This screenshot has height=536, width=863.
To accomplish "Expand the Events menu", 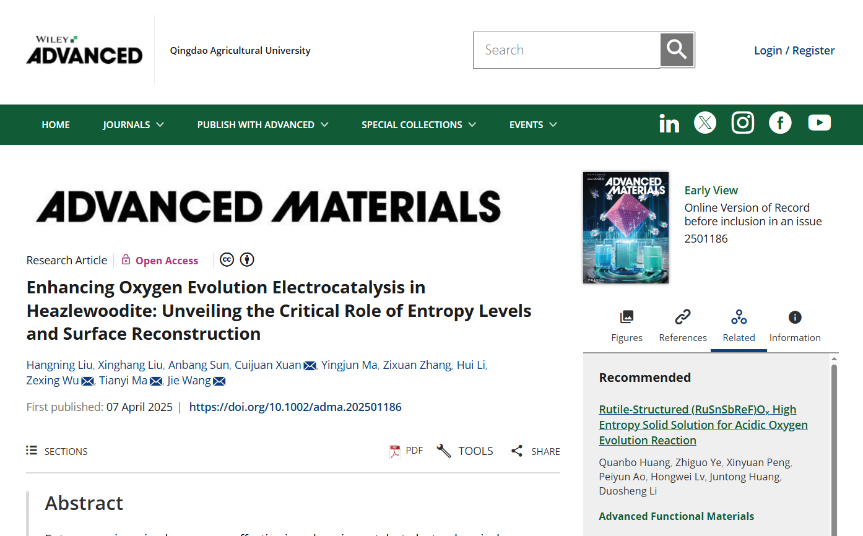I will pos(532,125).
